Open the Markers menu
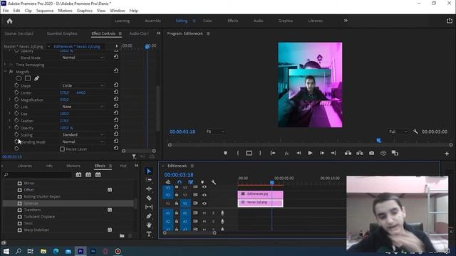 tap(65, 11)
